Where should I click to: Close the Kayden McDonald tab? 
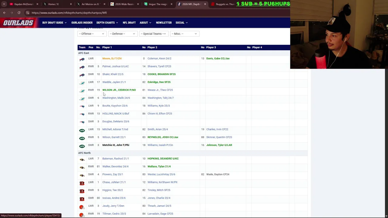point(37,4)
